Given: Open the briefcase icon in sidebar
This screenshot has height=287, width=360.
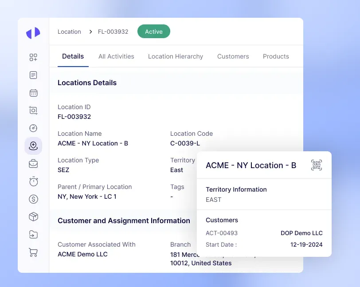Looking at the screenshot, I should [x=33, y=164].
